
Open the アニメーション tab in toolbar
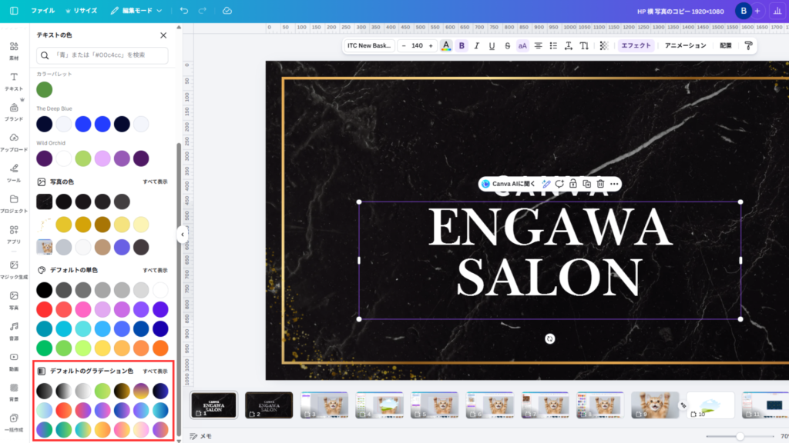click(685, 46)
